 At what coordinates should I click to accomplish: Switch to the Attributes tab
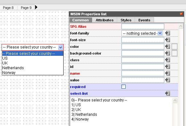coord(105,20)
